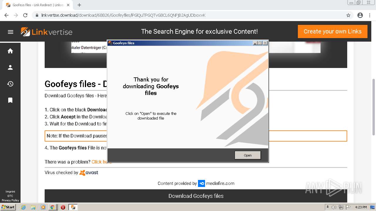Screen dimensions: 376x211
Task: Select the Goofeys files installer taskbar icon
Action: [x=73, y=207]
